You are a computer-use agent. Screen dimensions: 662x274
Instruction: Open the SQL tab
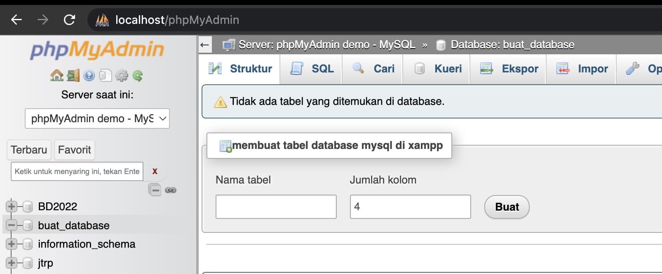311,69
